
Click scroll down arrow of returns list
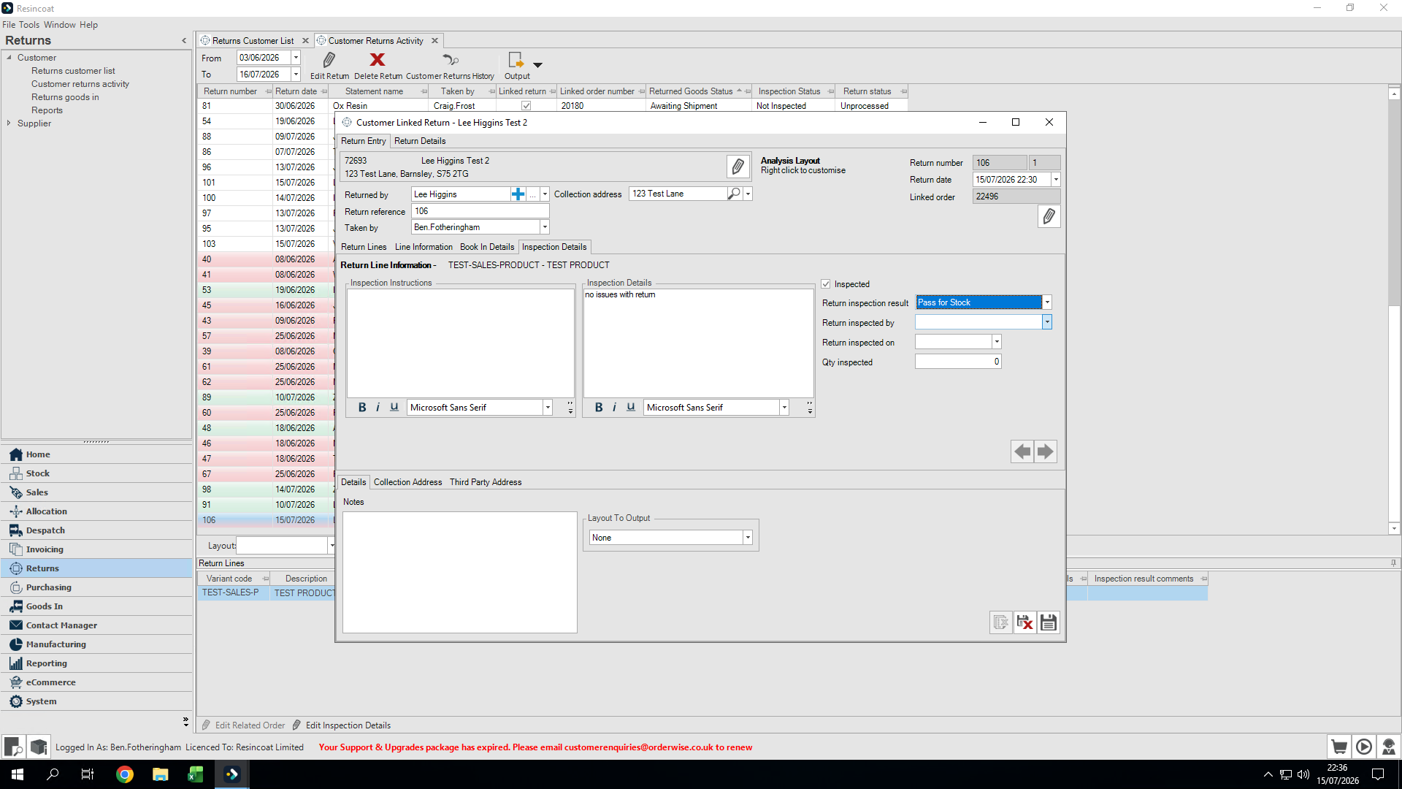(1394, 528)
